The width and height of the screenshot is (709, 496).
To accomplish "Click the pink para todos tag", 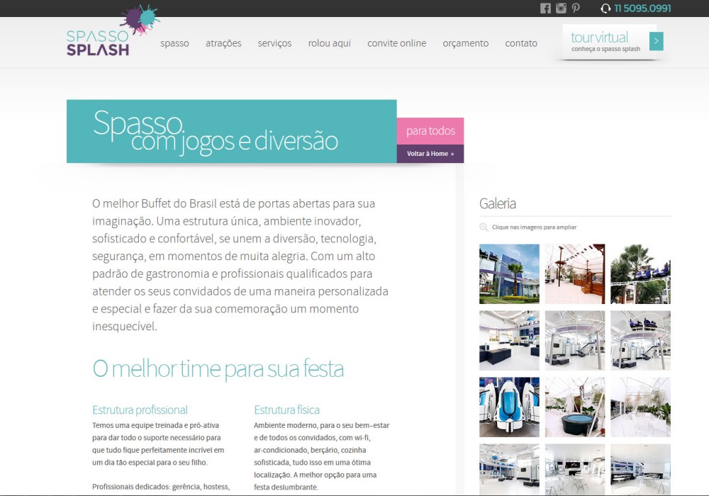I will click(430, 131).
